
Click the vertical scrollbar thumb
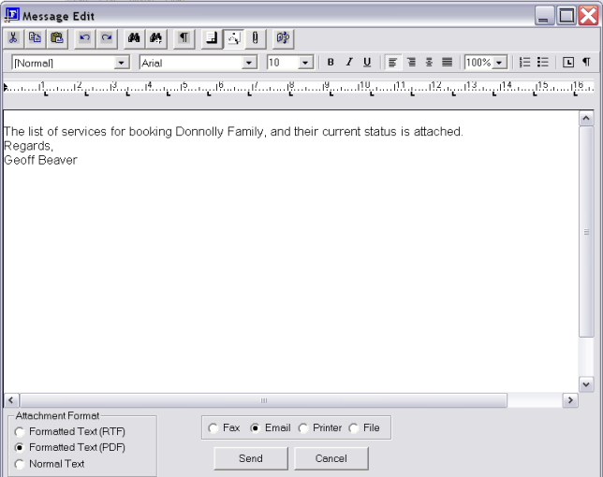(x=586, y=232)
